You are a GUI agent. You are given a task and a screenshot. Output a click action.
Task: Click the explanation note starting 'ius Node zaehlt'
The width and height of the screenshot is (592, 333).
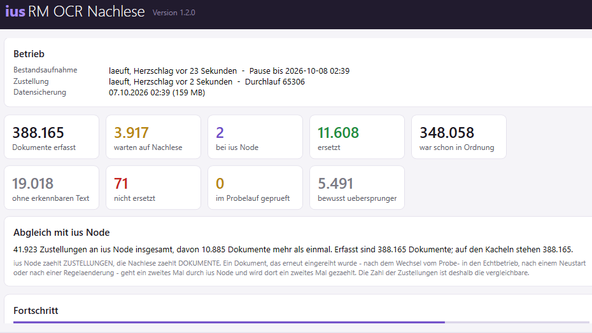point(299,268)
